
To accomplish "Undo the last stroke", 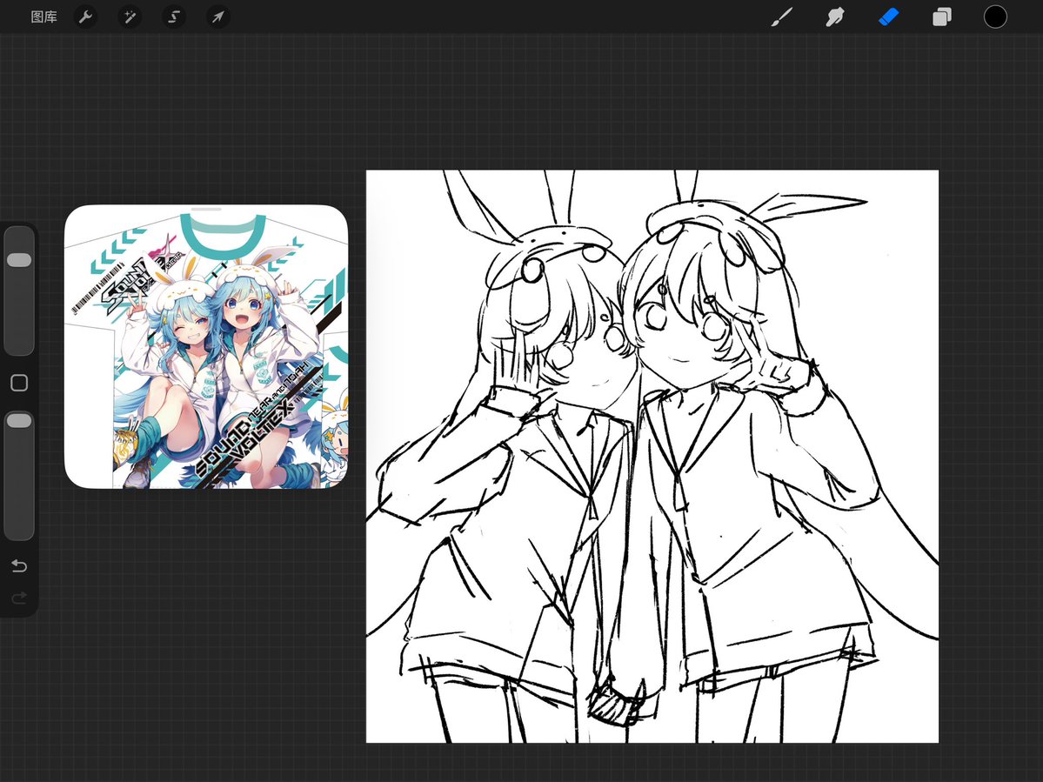I will (19, 566).
